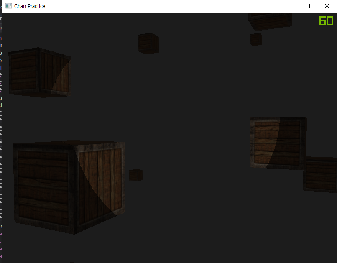Close the Chan Practice window

(x=327, y=6)
